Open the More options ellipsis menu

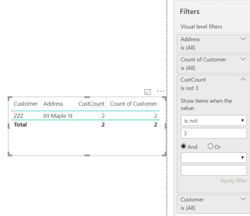click(160, 91)
